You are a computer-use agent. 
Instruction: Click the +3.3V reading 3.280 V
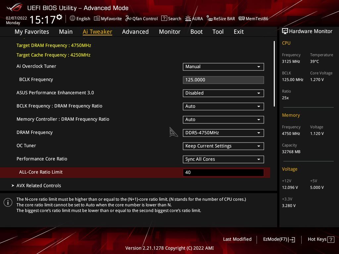click(289, 206)
